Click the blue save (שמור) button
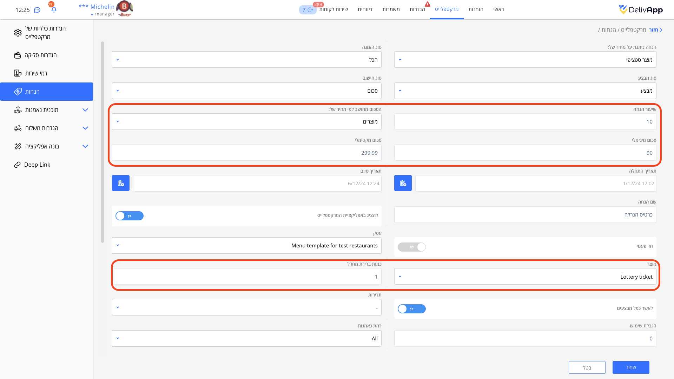Screen dimensions: 674x379 pyautogui.click(x=630, y=367)
